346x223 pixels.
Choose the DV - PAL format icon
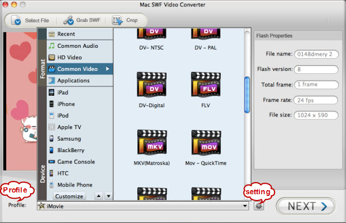[206, 34]
